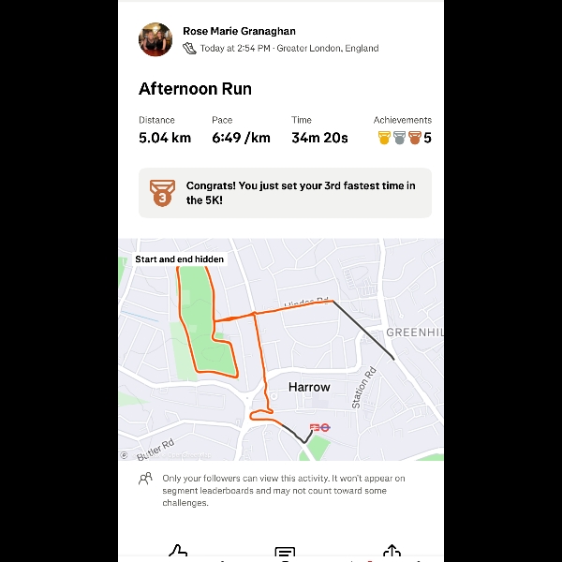Screen dimensions: 562x562
Task: Share the activity using the share icon
Action: [392, 551]
